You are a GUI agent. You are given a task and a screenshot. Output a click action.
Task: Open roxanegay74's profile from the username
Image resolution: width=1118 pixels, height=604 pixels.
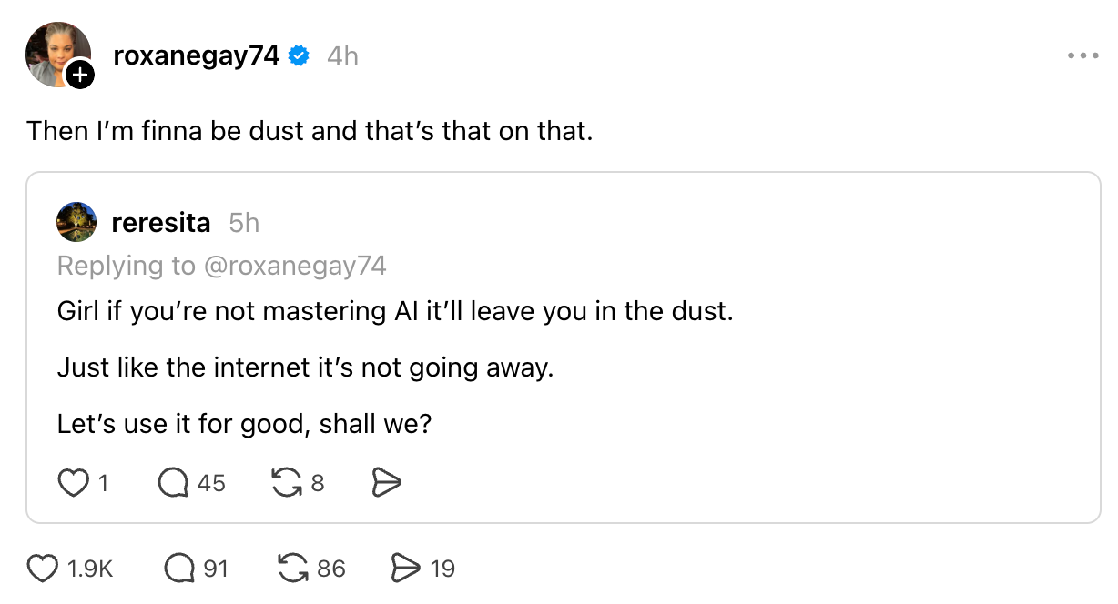[x=196, y=56]
